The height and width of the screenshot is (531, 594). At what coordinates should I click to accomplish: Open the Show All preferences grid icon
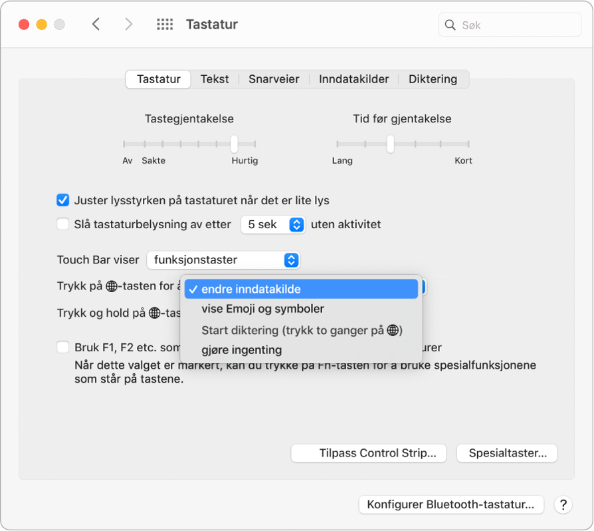tap(164, 24)
